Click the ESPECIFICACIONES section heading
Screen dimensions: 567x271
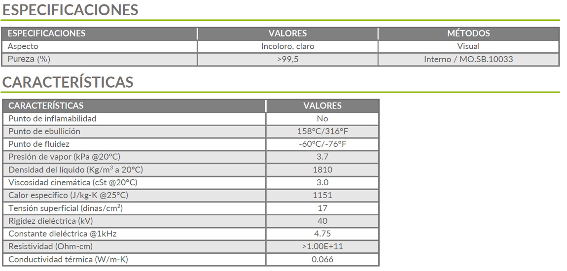(x=70, y=10)
